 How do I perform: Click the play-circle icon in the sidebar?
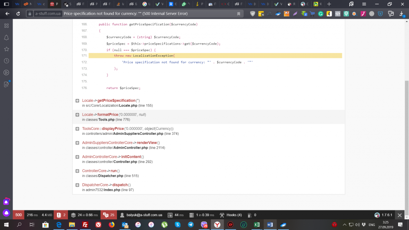click(x=6, y=73)
